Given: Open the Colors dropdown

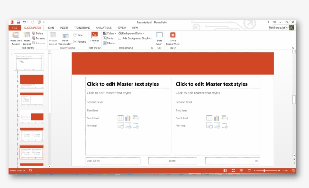Looking at the screenshot, I should pyautogui.click(x=109, y=34).
